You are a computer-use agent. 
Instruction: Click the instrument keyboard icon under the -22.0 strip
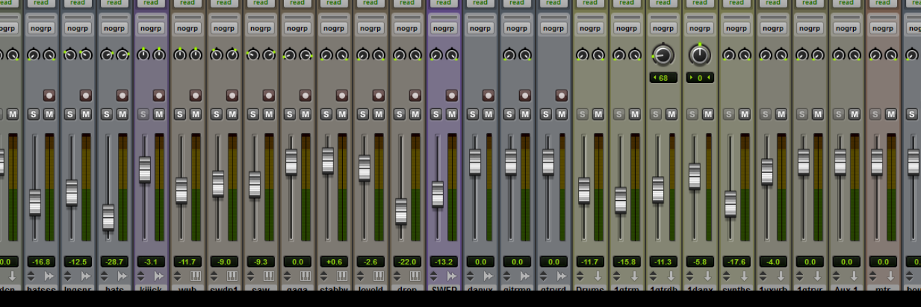(415, 275)
